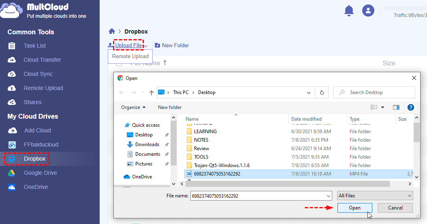Cancel the Open dialog
Image resolution: width=427 pixels, height=224 pixels.
coord(395,208)
